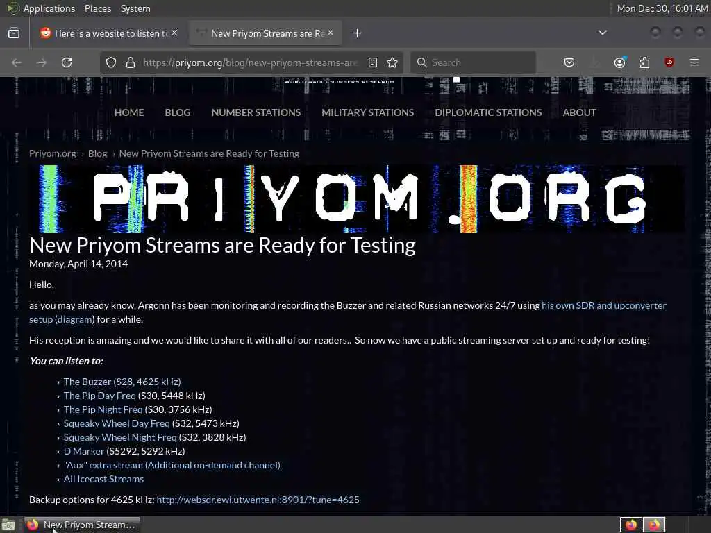Open 'his own SDR and upconverter setup' link
Image resolution: width=711 pixels, height=533 pixels.
[604, 305]
